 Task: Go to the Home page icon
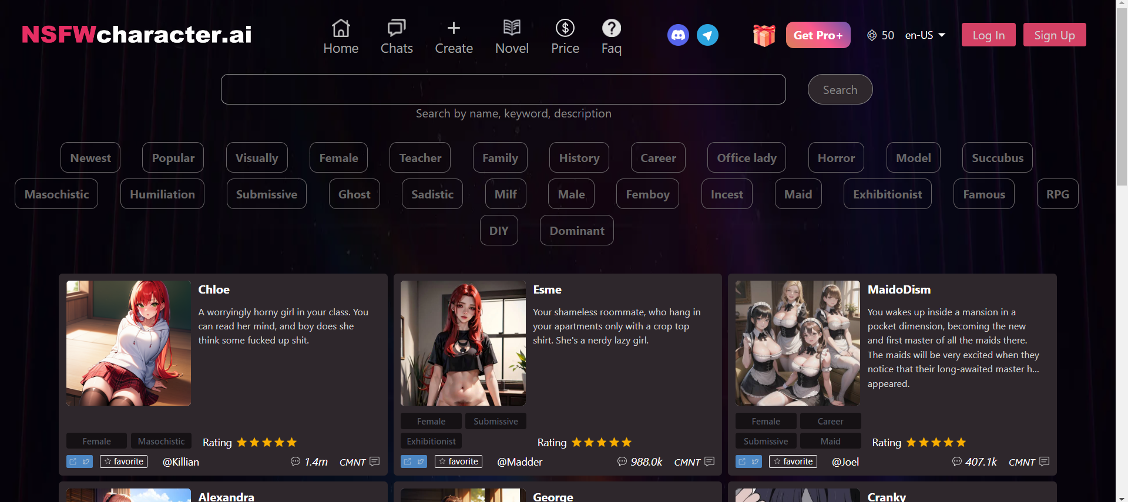pyautogui.click(x=341, y=28)
